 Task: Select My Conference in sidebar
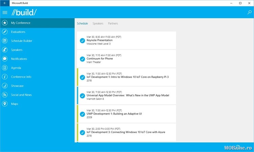click(21, 23)
